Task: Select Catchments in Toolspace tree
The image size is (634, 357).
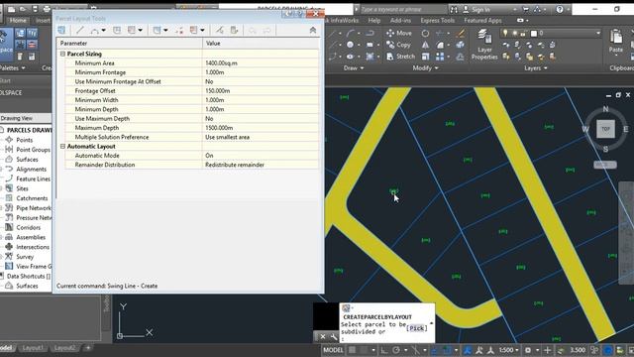Action: click(x=32, y=198)
